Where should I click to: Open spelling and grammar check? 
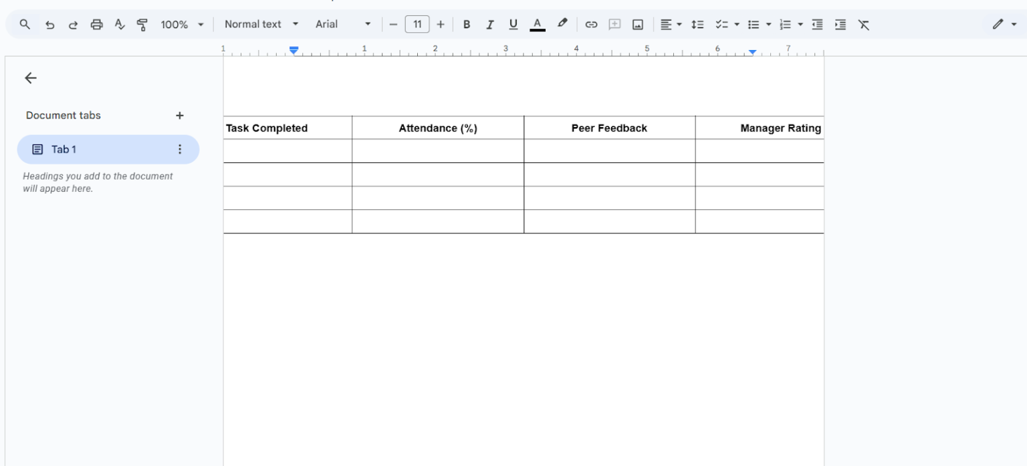(120, 24)
